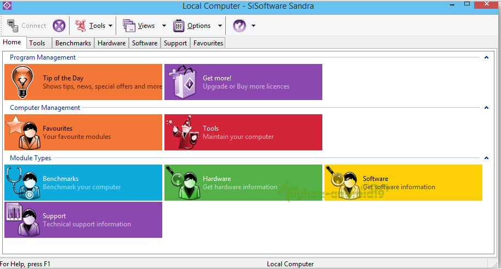Click the Tools toolbar label
Screen dimensions: 501x269
coord(97,26)
